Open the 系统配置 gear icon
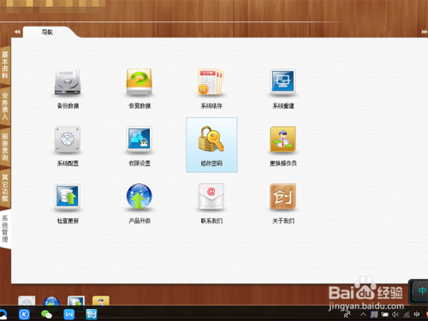The width and height of the screenshot is (428, 321). [x=68, y=140]
